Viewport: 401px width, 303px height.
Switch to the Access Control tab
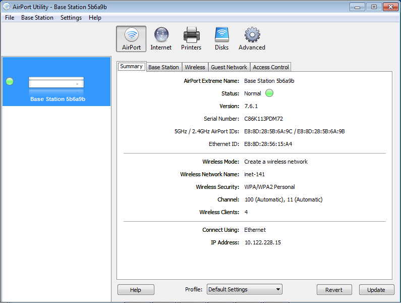click(x=271, y=67)
